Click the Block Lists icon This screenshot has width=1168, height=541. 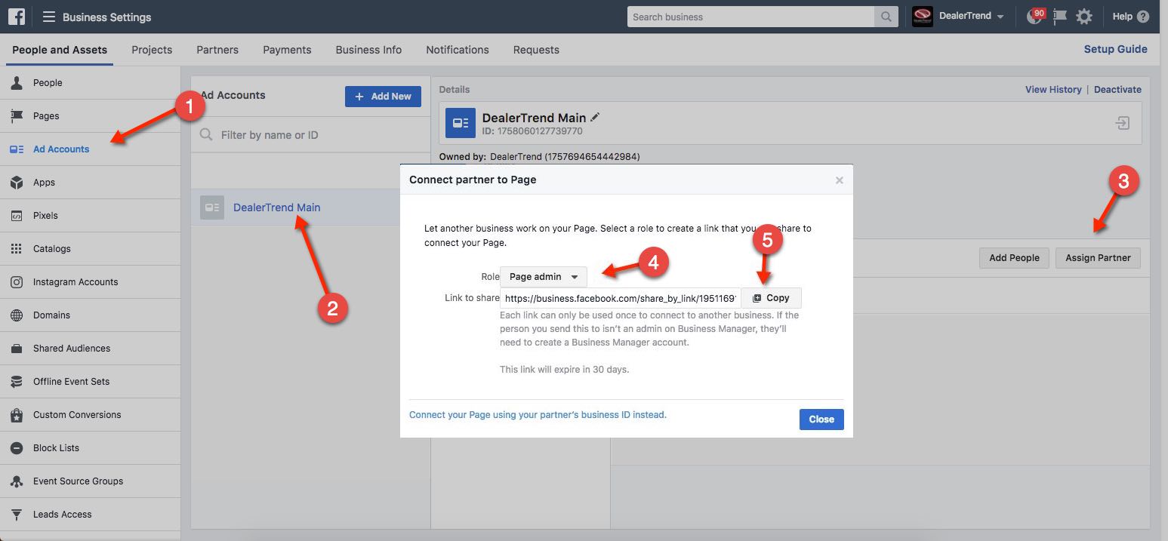tap(17, 448)
